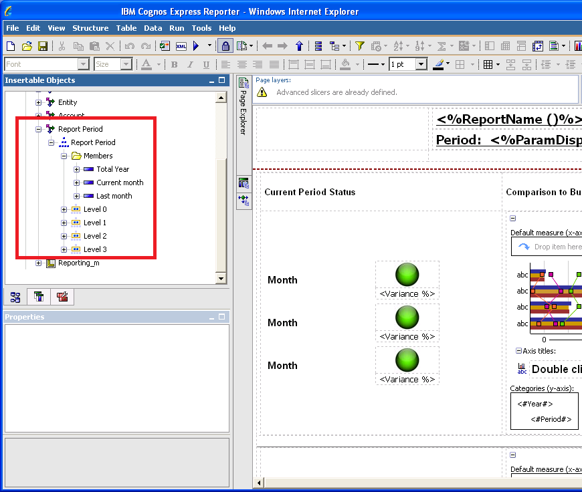Click the Condition Explorer icon in side bar
This screenshot has height=492, width=582.
click(x=244, y=201)
